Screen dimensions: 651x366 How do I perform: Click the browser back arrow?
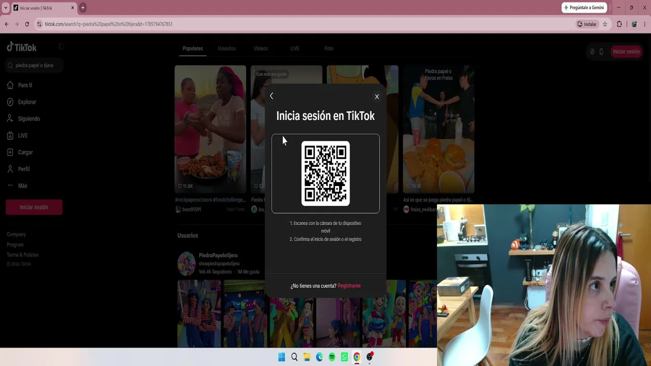pyautogui.click(x=7, y=24)
